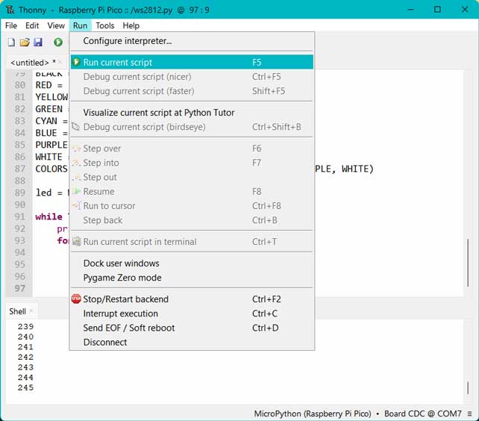Select Stop/Restart backend
Image resolution: width=479 pixels, height=421 pixels.
click(192, 299)
